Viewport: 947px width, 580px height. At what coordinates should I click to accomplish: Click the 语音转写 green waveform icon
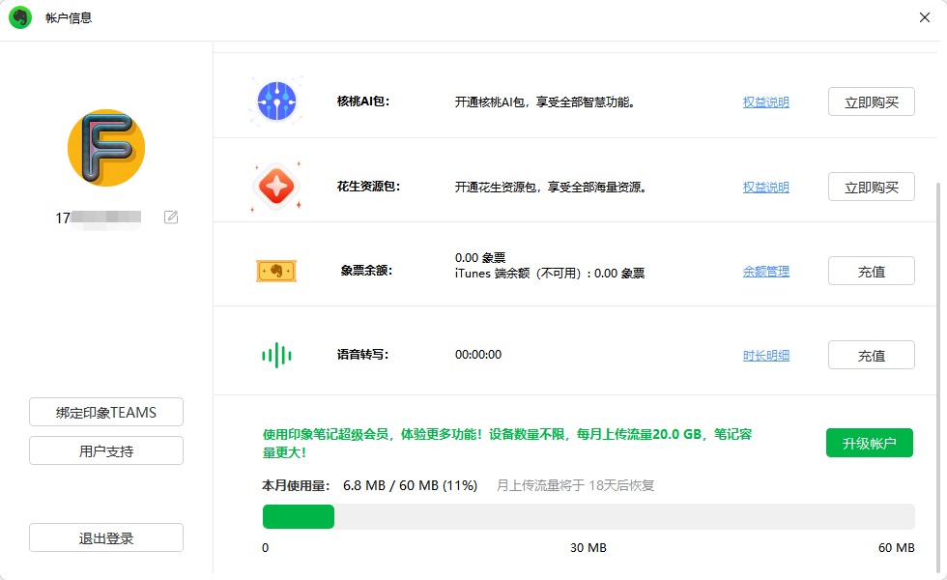276,355
